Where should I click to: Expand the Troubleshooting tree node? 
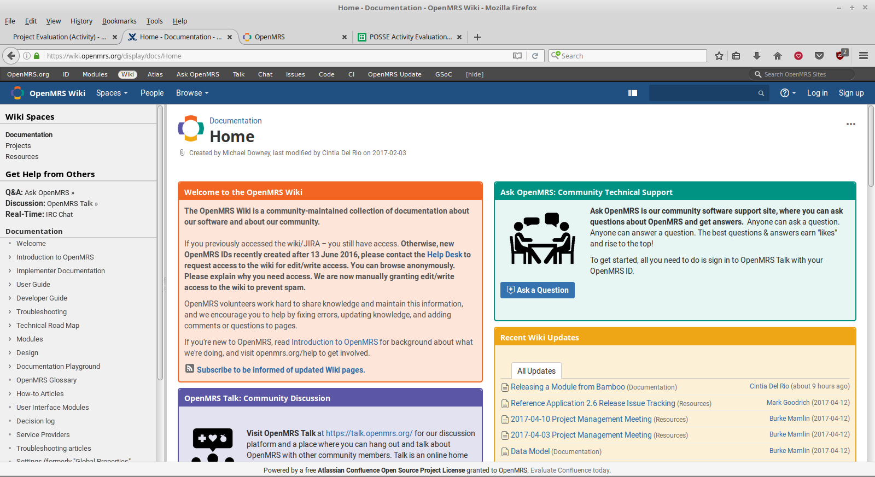point(10,311)
